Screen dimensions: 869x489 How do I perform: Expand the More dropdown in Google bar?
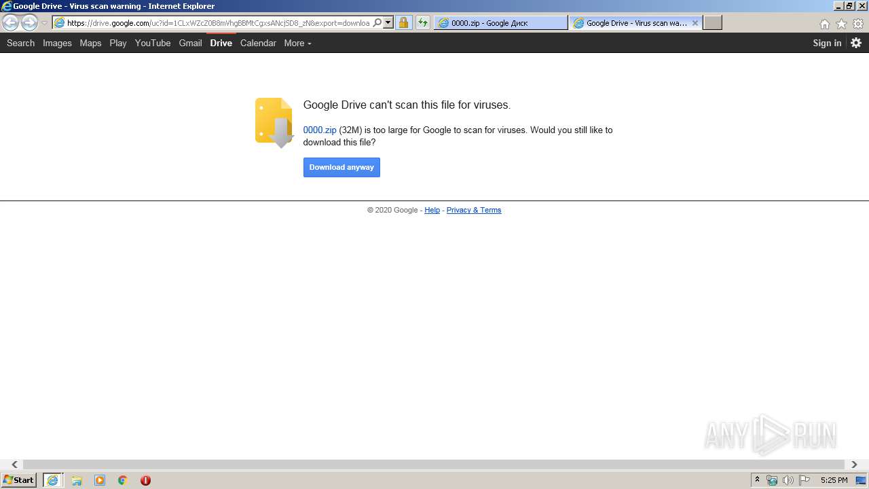click(x=297, y=43)
